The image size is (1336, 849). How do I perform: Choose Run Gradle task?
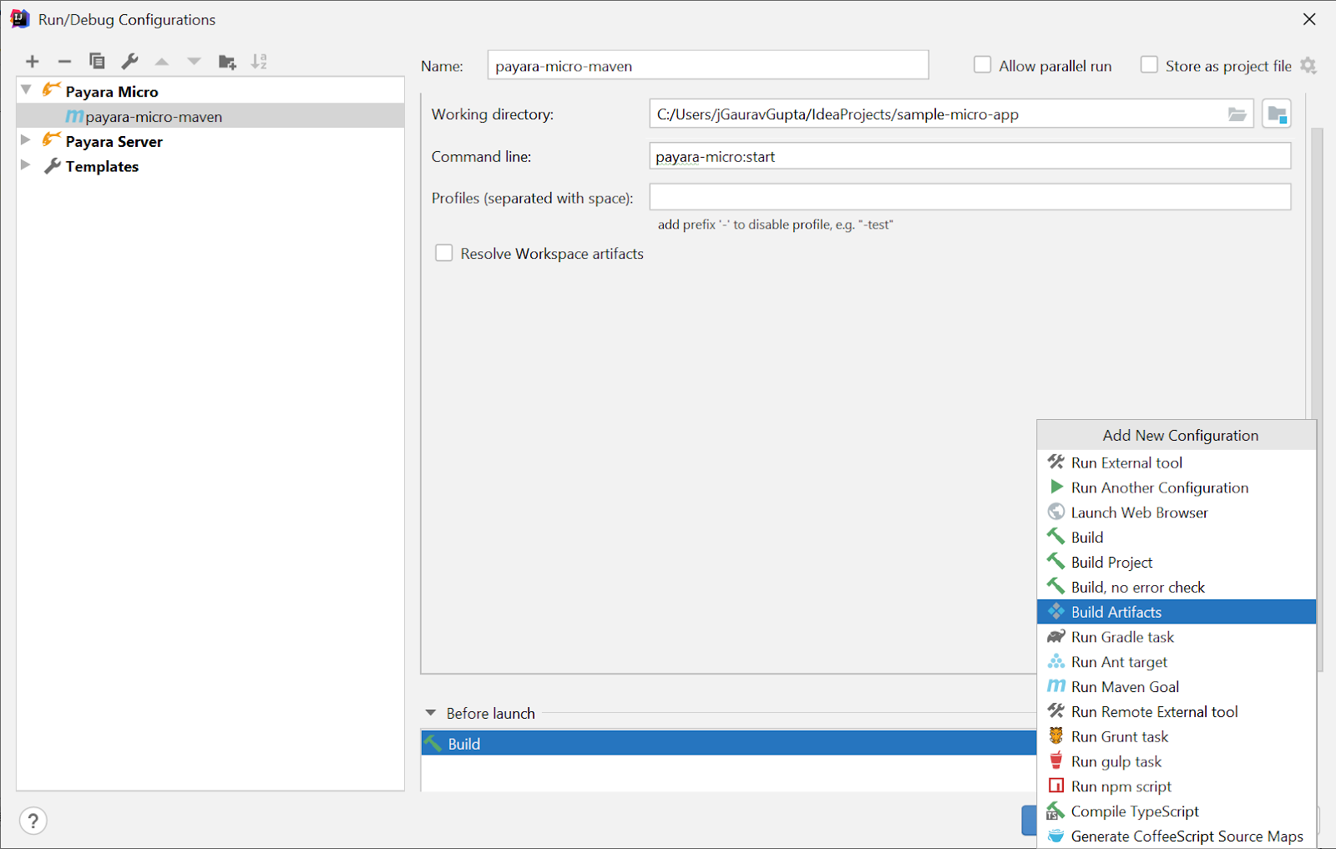click(x=1177, y=637)
